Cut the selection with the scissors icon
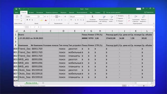Image resolution: width=167 pixels, height=94 pixels. tap(21, 16)
